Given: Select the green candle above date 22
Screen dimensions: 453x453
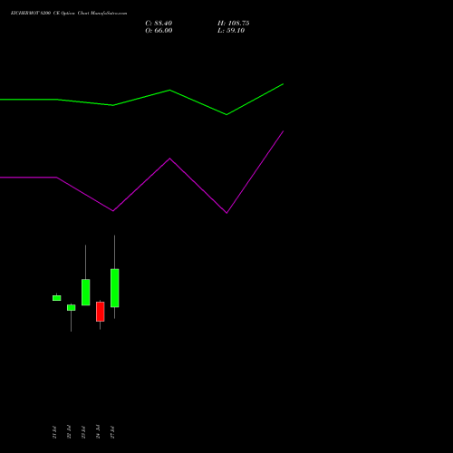Looking at the screenshot, I should (72, 307).
